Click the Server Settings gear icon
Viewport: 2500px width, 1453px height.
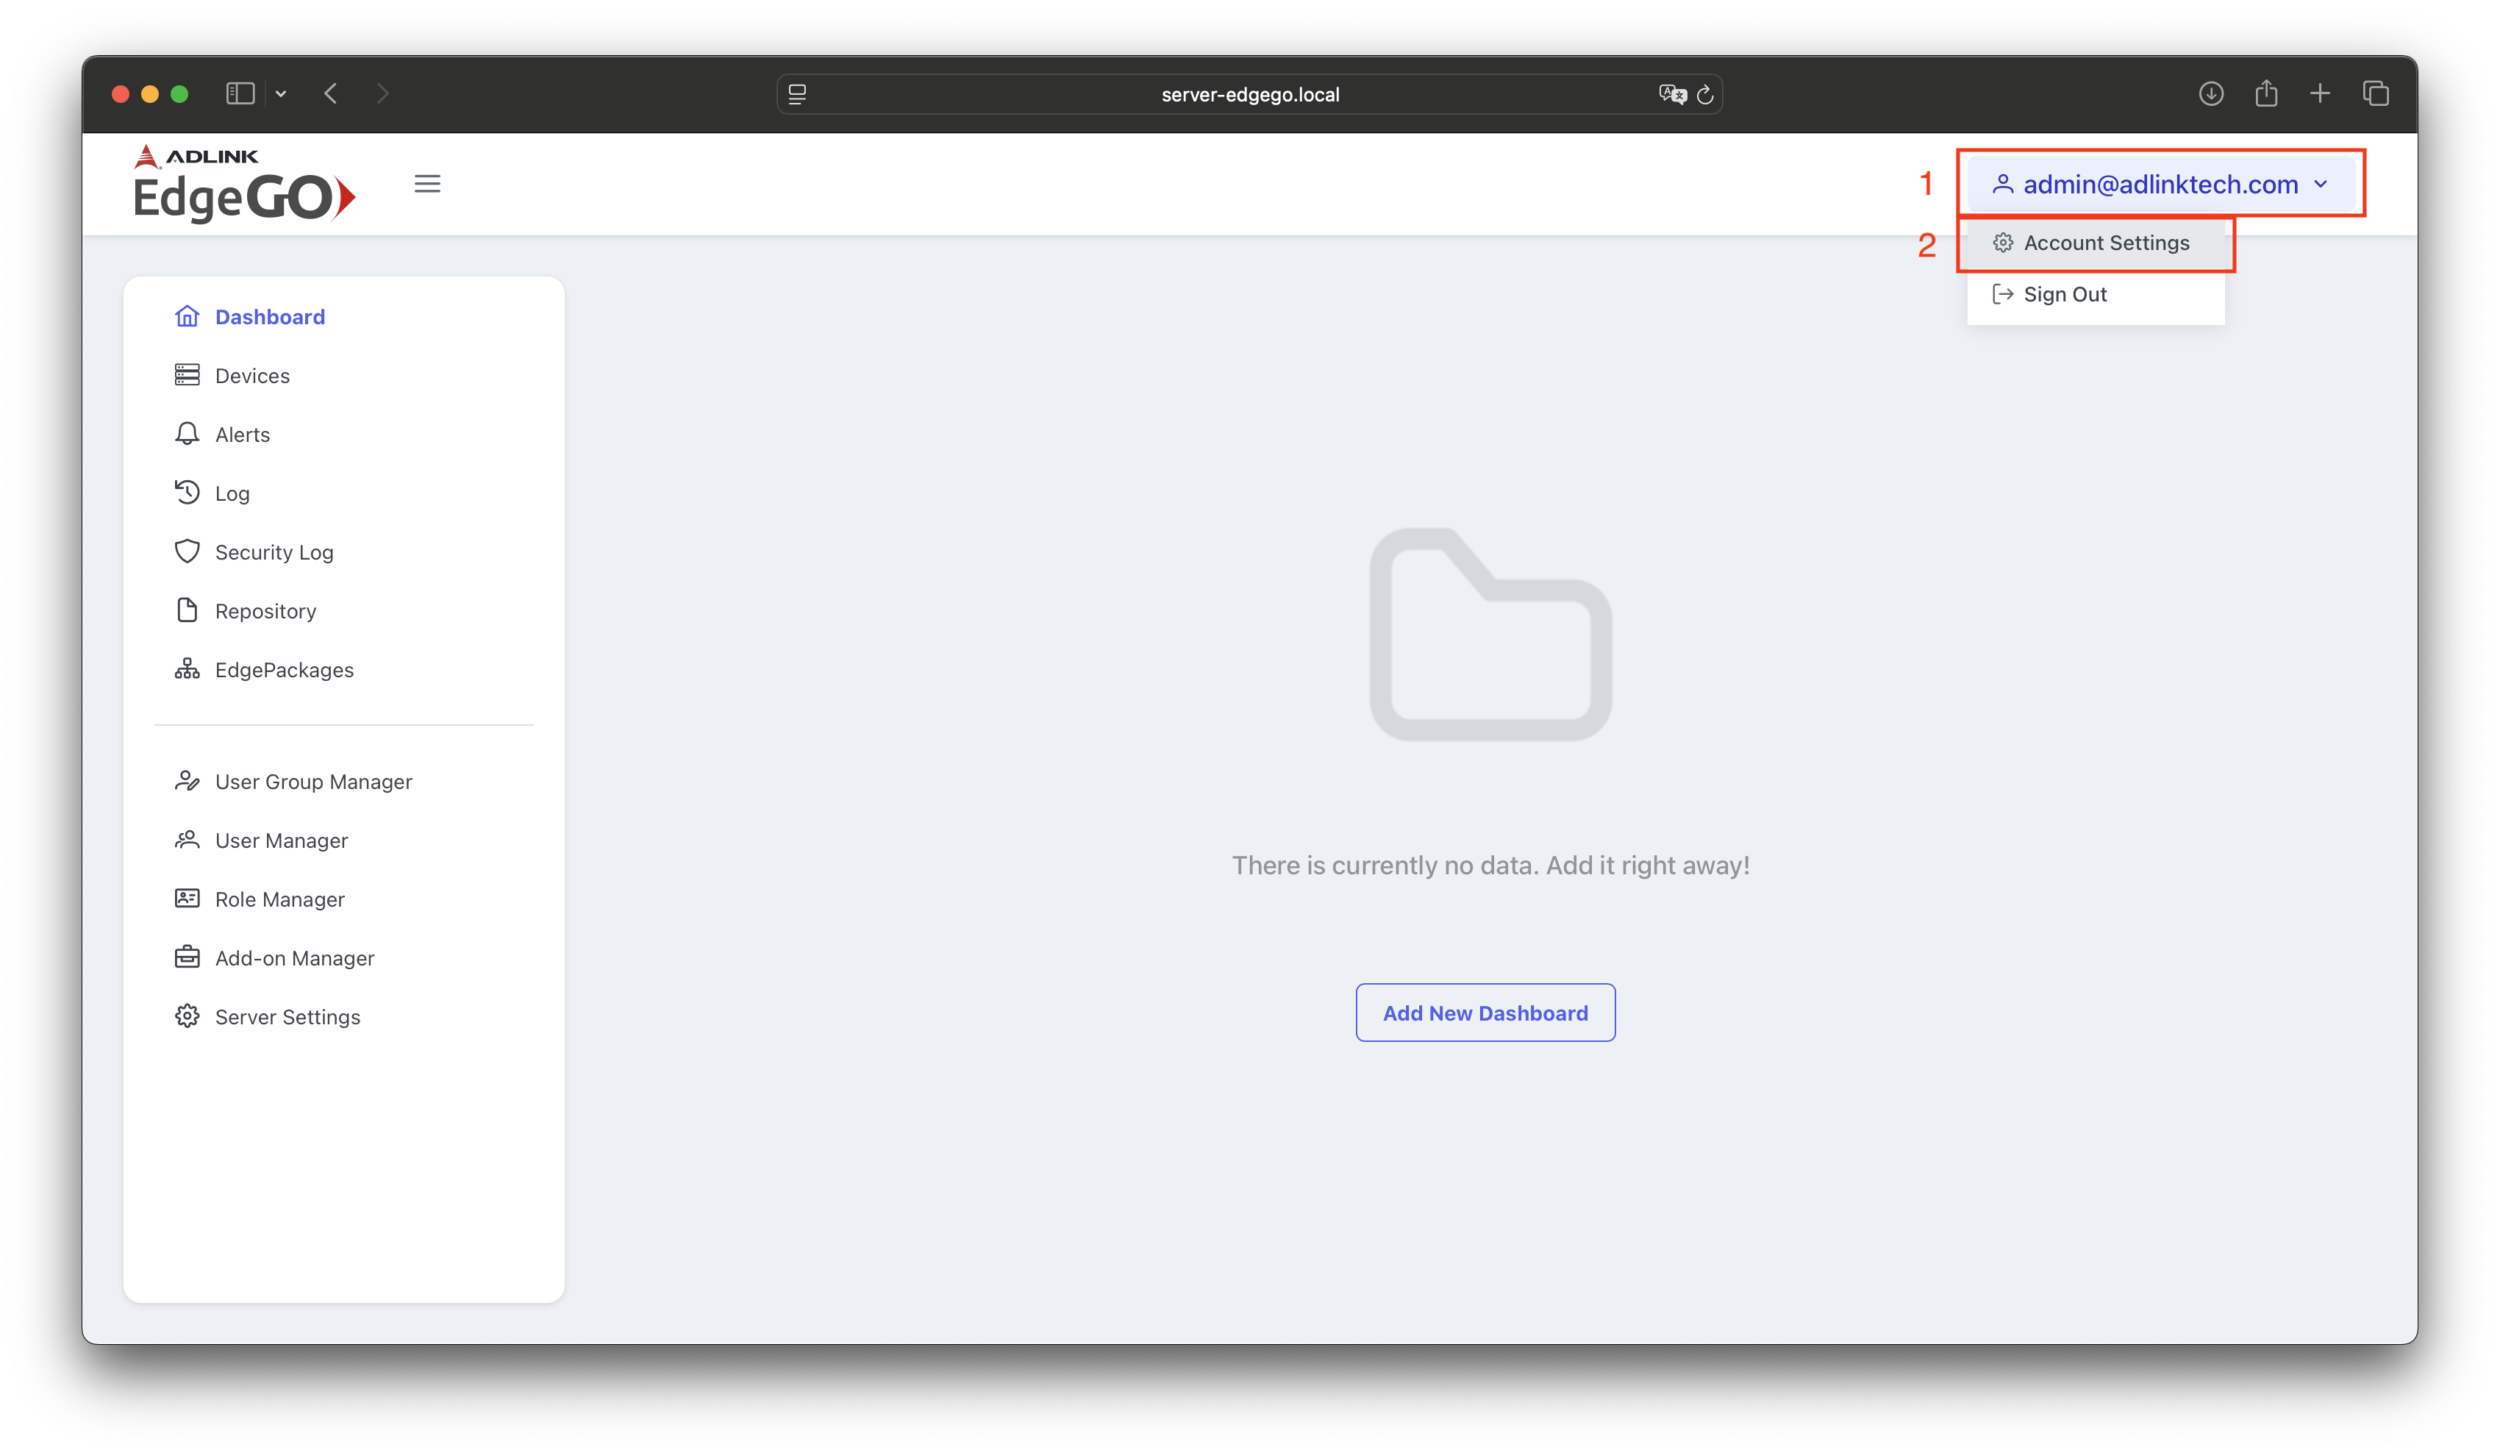point(187,1015)
